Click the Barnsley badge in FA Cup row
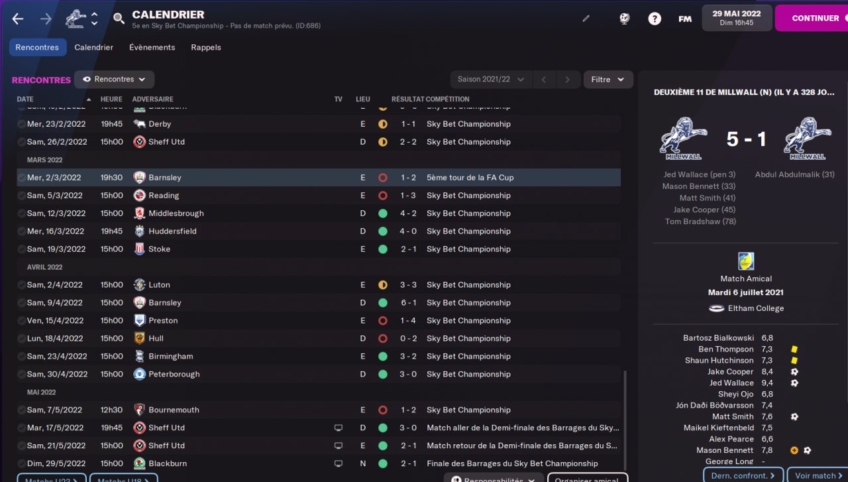 [x=139, y=178]
